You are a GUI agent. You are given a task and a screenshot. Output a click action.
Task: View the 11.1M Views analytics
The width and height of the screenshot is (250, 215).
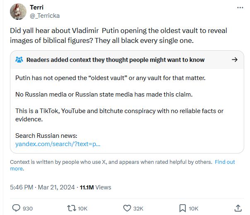click(95, 187)
